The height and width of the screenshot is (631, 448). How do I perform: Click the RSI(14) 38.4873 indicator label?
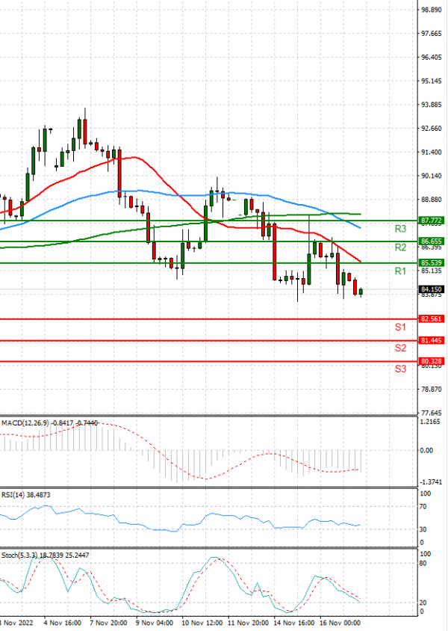[26, 495]
